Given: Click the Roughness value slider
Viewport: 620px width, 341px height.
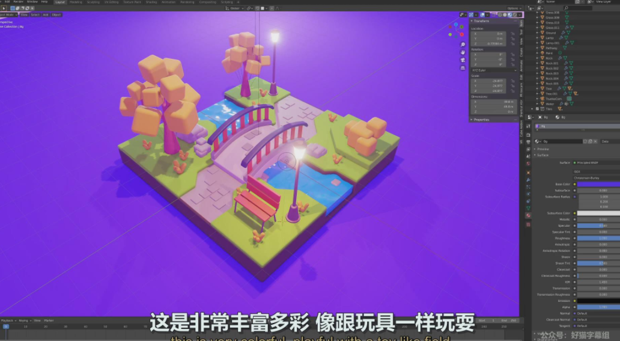Looking at the screenshot, I should tap(598, 238).
